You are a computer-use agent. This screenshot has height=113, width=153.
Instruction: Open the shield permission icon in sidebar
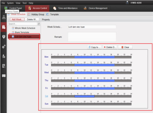(4, 37)
